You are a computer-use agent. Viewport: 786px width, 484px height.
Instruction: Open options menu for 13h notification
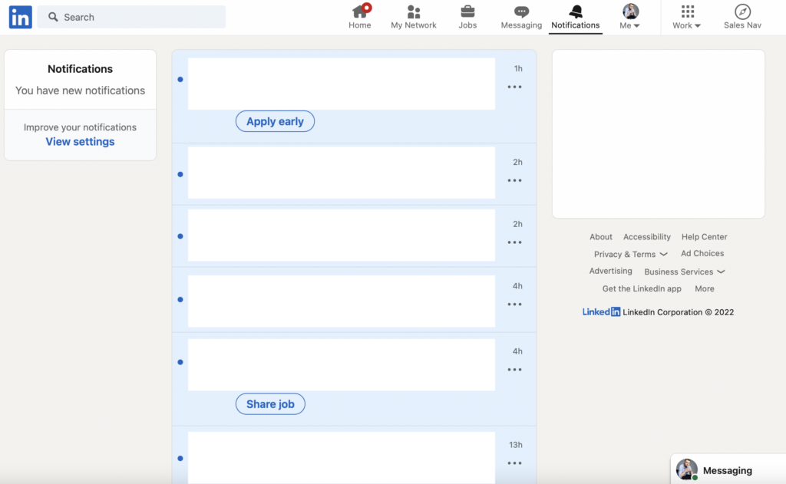(514, 463)
